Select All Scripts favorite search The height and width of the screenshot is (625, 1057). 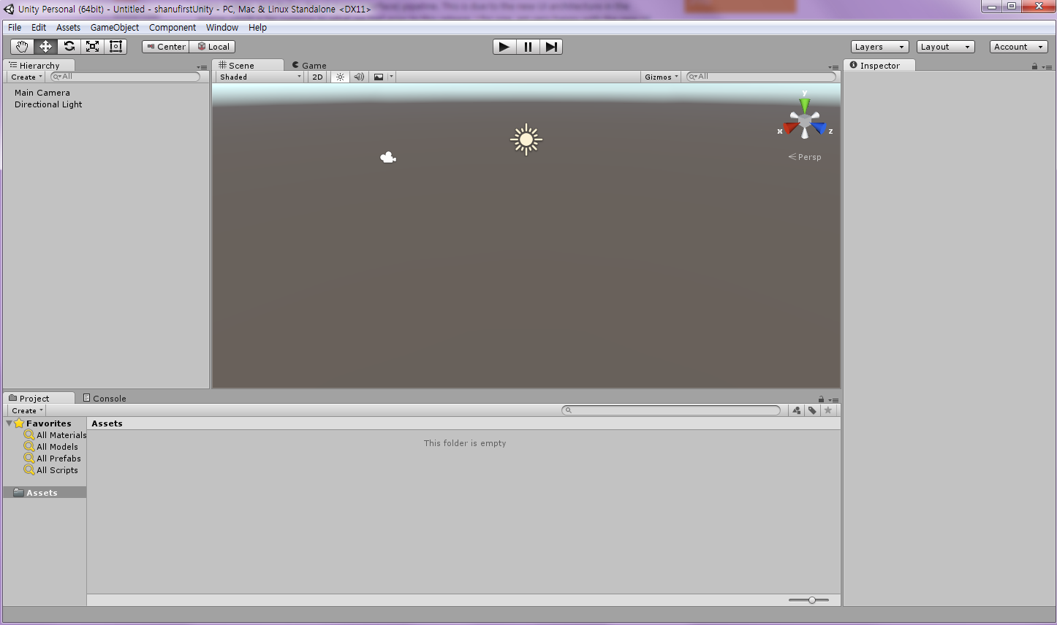pyautogui.click(x=51, y=470)
